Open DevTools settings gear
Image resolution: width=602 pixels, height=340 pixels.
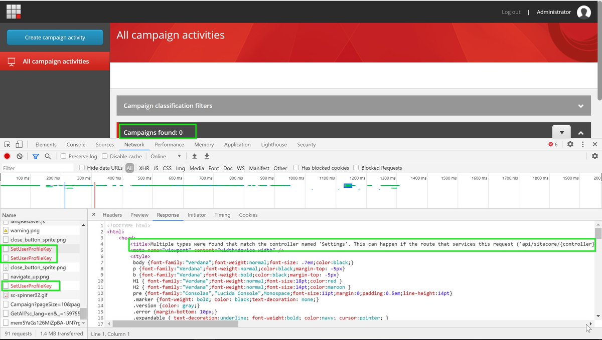coord(570,144)
